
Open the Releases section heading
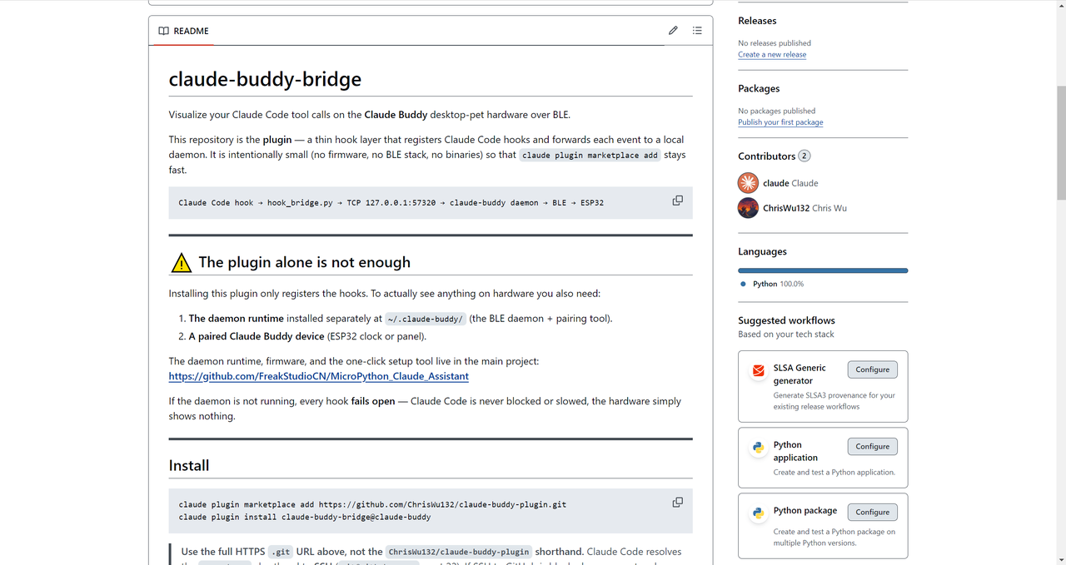tap(757, 21)
